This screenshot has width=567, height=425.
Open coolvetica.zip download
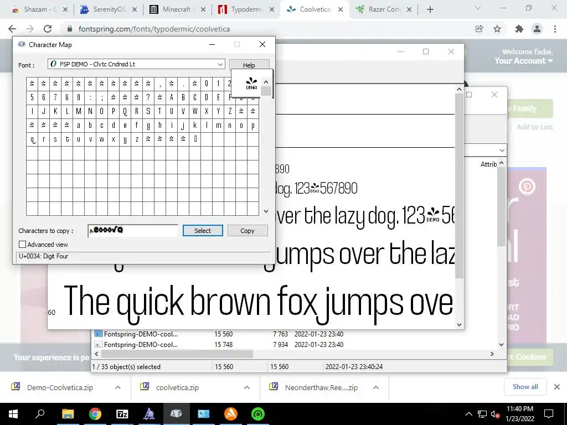pos(177,387)
